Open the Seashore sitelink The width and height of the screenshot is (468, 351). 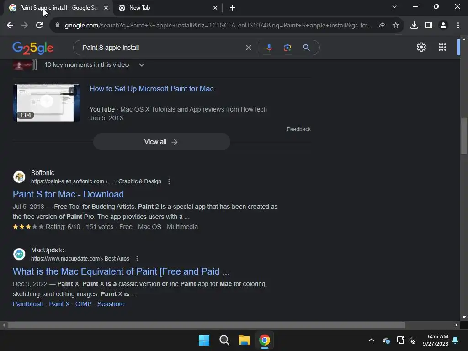111,304
